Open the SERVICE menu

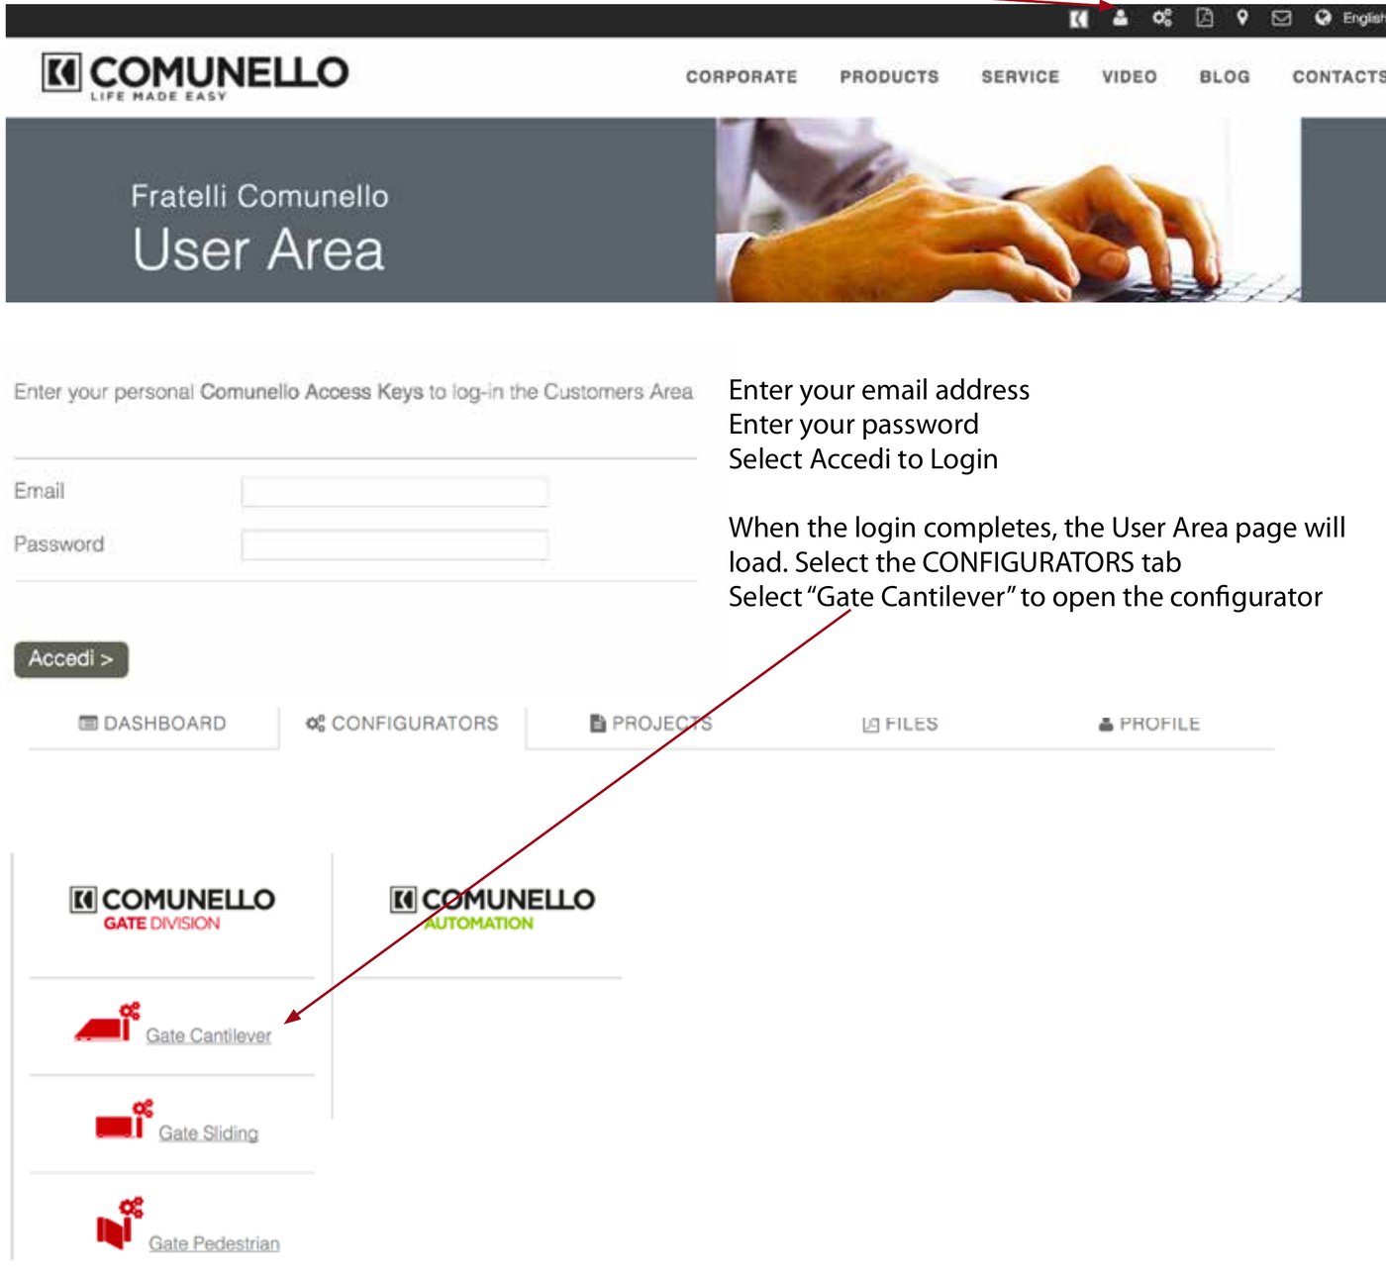1020,77
